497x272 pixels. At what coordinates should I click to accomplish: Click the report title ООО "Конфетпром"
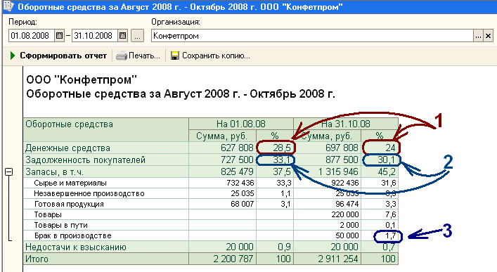tap(82, 79)
